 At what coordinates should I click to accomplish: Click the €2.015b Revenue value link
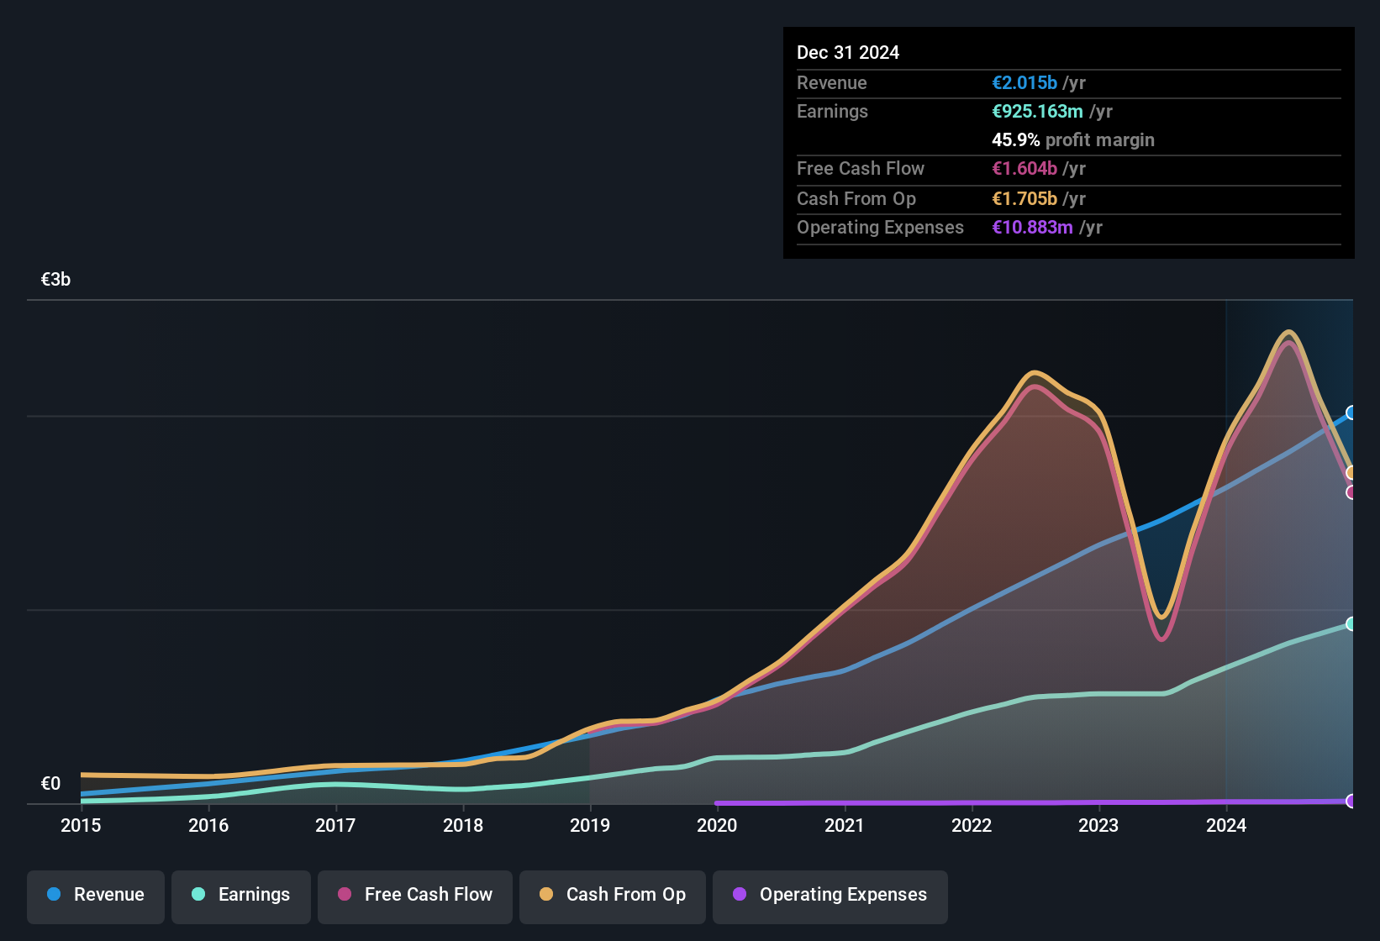(x=1024, y=82)
